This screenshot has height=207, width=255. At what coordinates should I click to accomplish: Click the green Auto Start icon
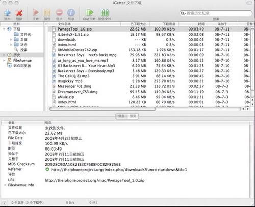click(89, 13)
